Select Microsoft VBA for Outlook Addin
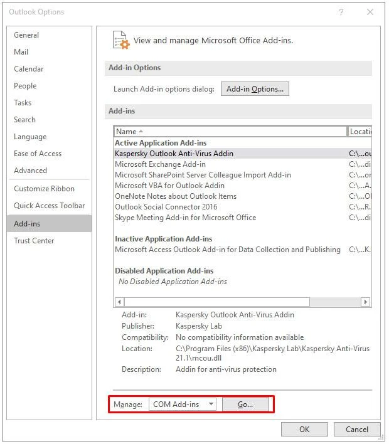This screenshot has width=389, height=444. click(x=243, y=186)
